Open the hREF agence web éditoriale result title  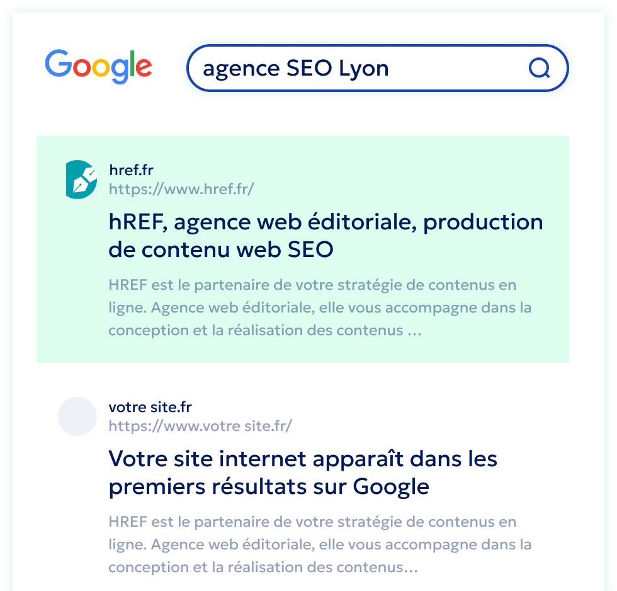325,236
